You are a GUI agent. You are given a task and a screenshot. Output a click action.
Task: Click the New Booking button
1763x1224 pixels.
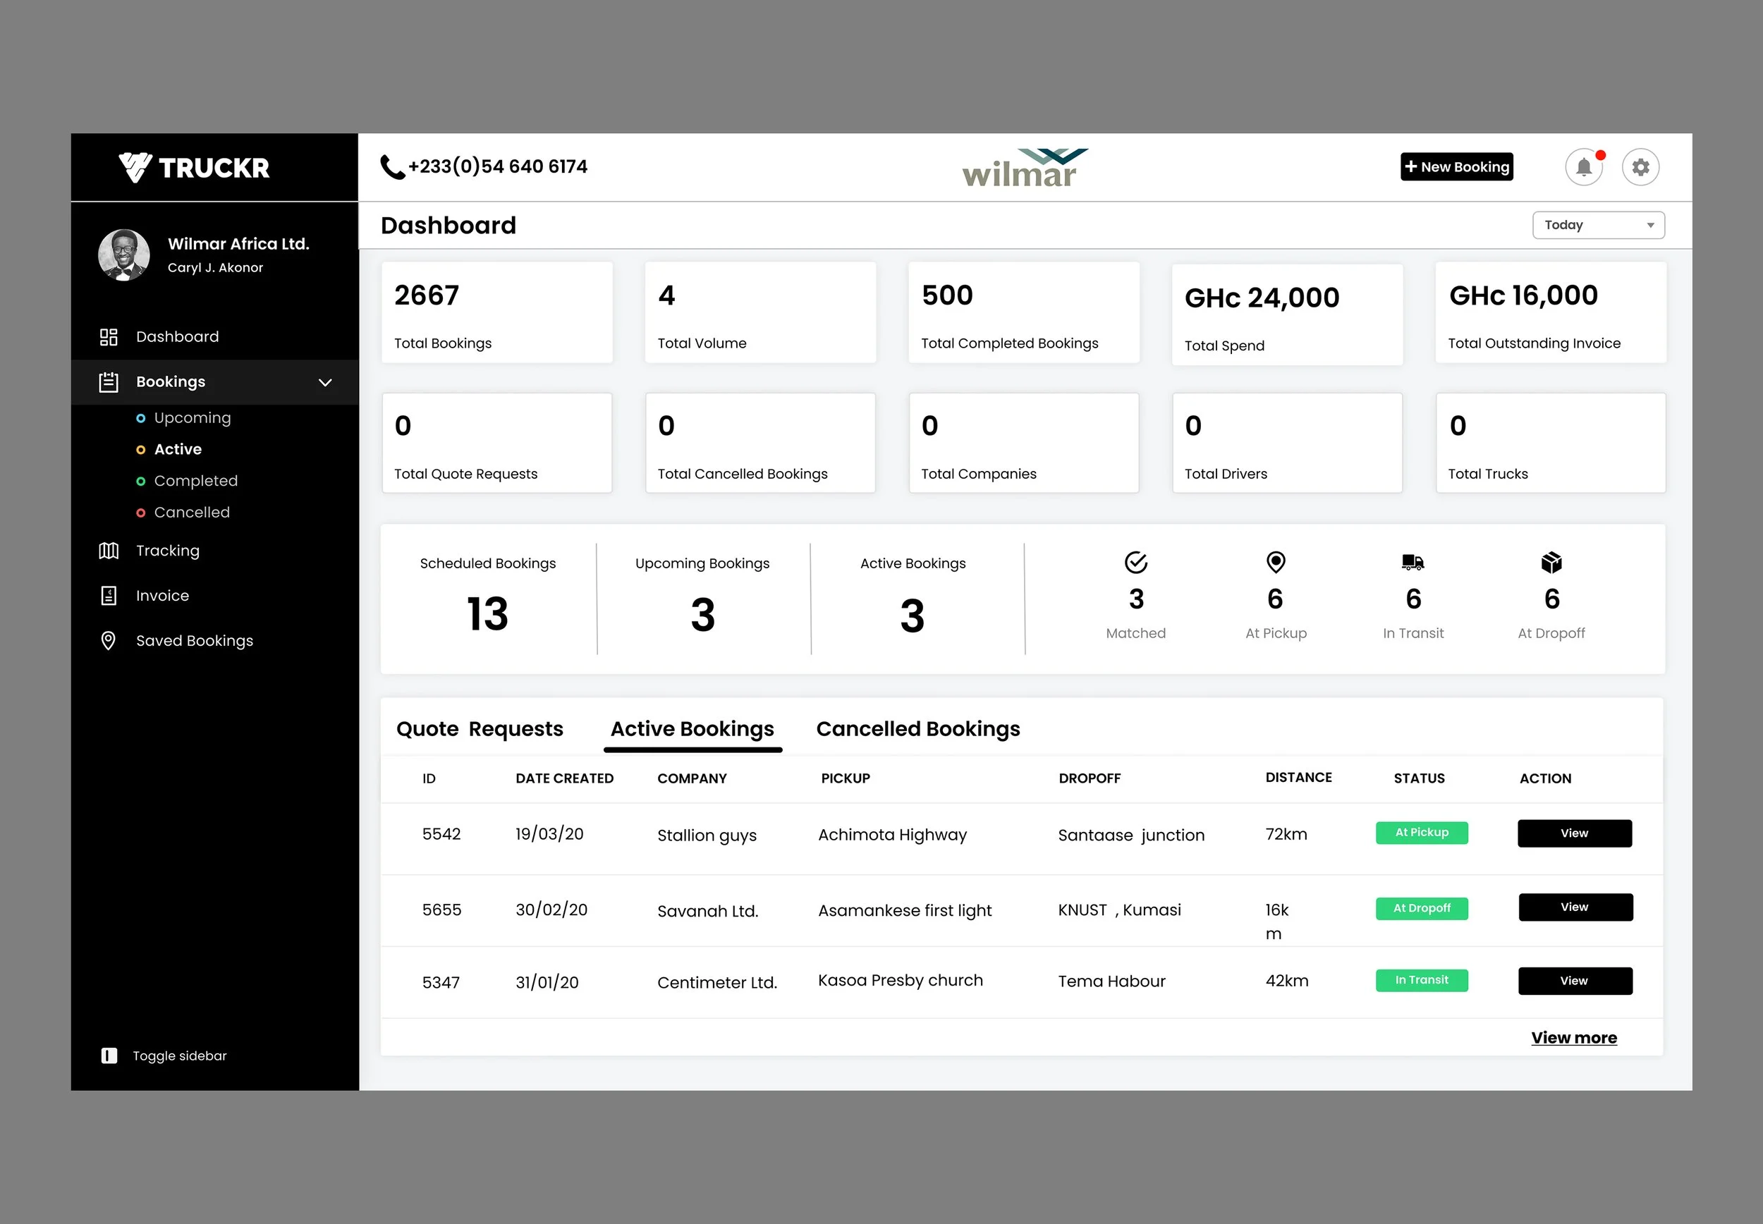(x=1456, y=167)
